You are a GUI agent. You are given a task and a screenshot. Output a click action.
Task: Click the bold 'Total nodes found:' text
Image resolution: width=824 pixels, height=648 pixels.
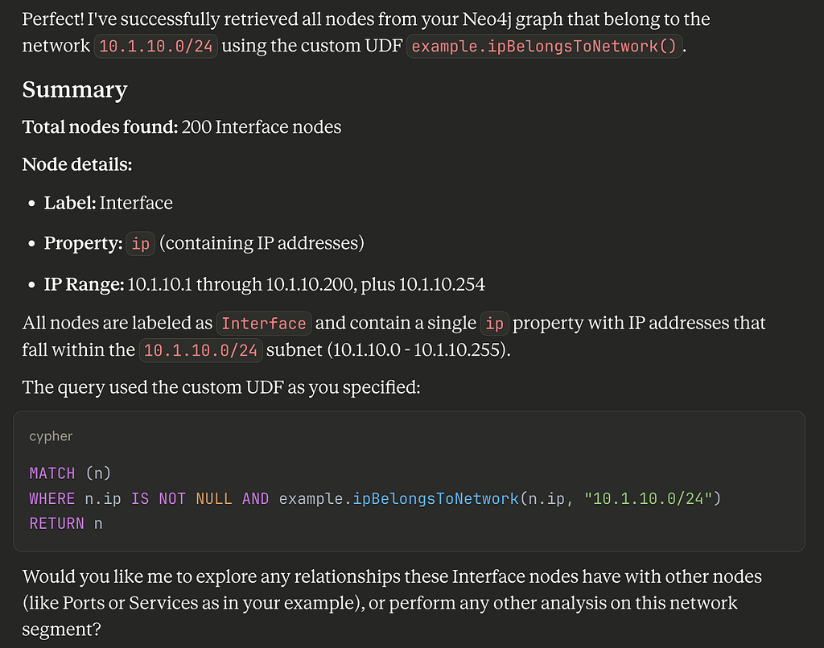point(100,126)
